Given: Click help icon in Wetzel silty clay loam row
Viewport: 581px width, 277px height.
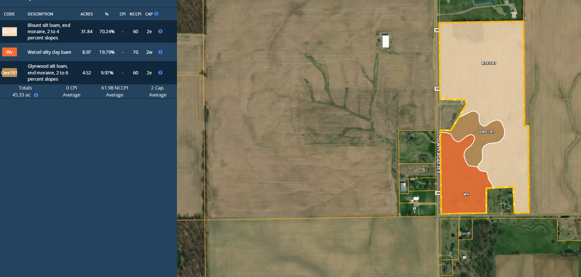Looking at the screenshot, I should click(160, 52).
